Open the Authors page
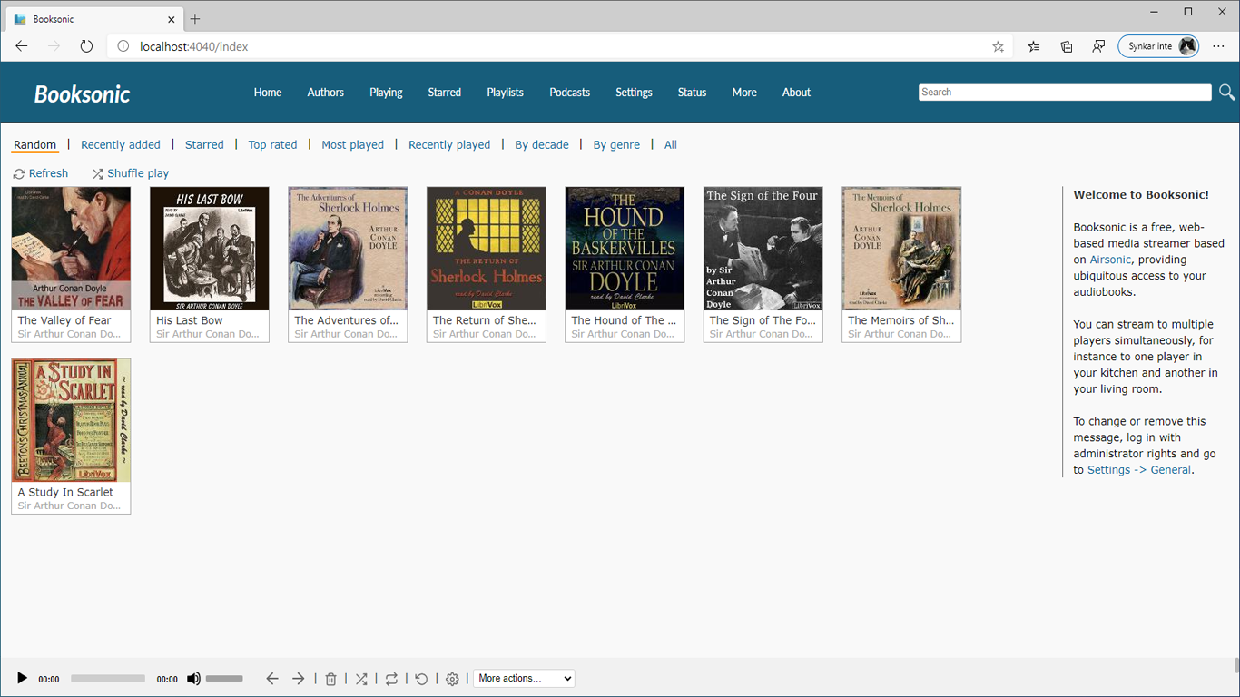Viewport: 1240px width, 697px height. coord(325,93)
